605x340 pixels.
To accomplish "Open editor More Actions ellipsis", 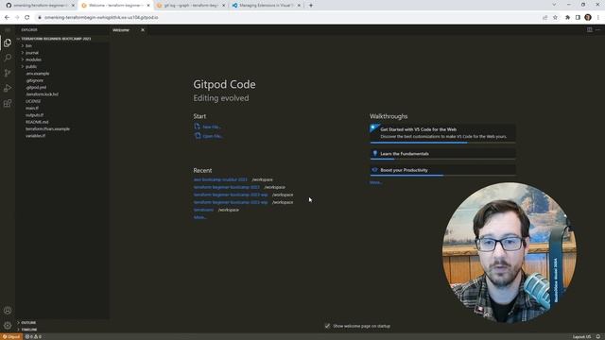I will tap(598, 29).
